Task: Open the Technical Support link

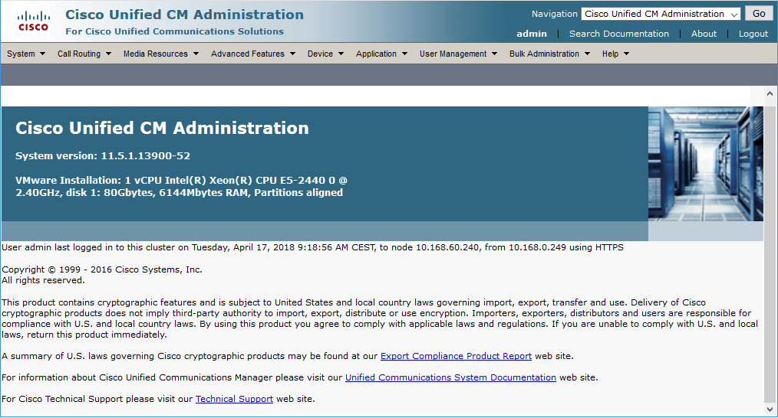Action: pyautogui.click(x=234, y=399)
